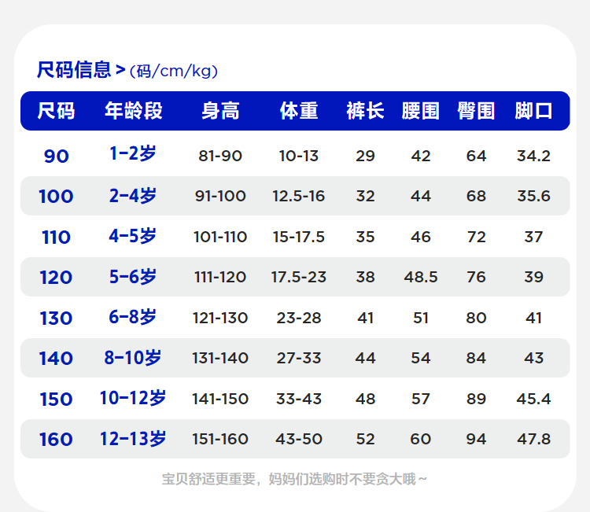Image resolution: width=590 pixels, height=512 pixels.
Task: Click size 130 in the size column
Action: (56, 319)
